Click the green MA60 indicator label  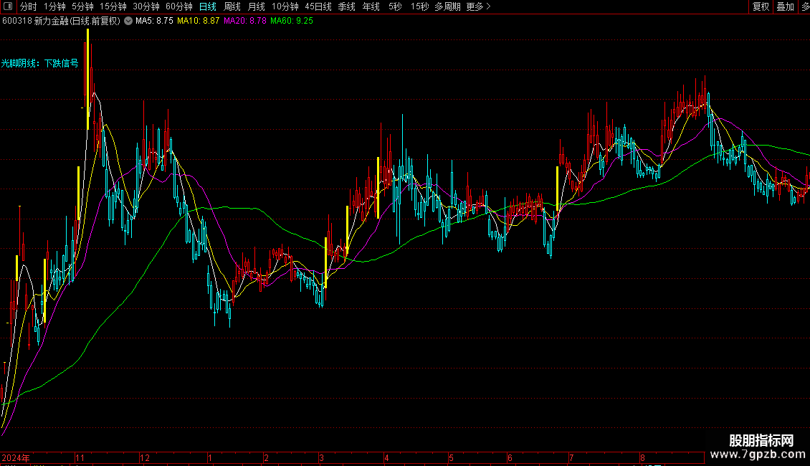[295, 21]
